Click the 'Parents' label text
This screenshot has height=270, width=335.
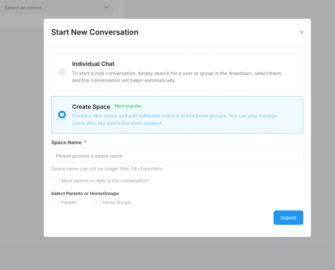(x=69, y=203)
